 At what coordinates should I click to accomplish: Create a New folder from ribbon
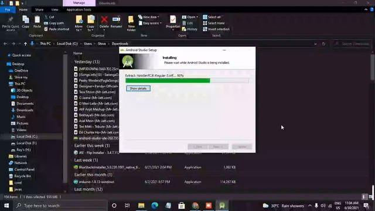pos(131,23)
